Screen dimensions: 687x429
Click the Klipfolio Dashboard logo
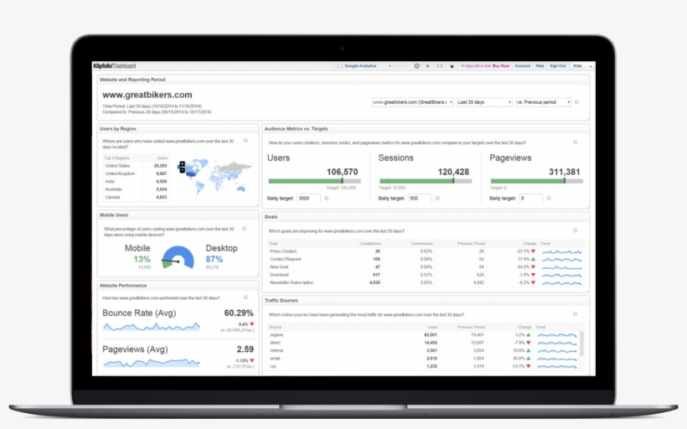click(x=114, y=65)
